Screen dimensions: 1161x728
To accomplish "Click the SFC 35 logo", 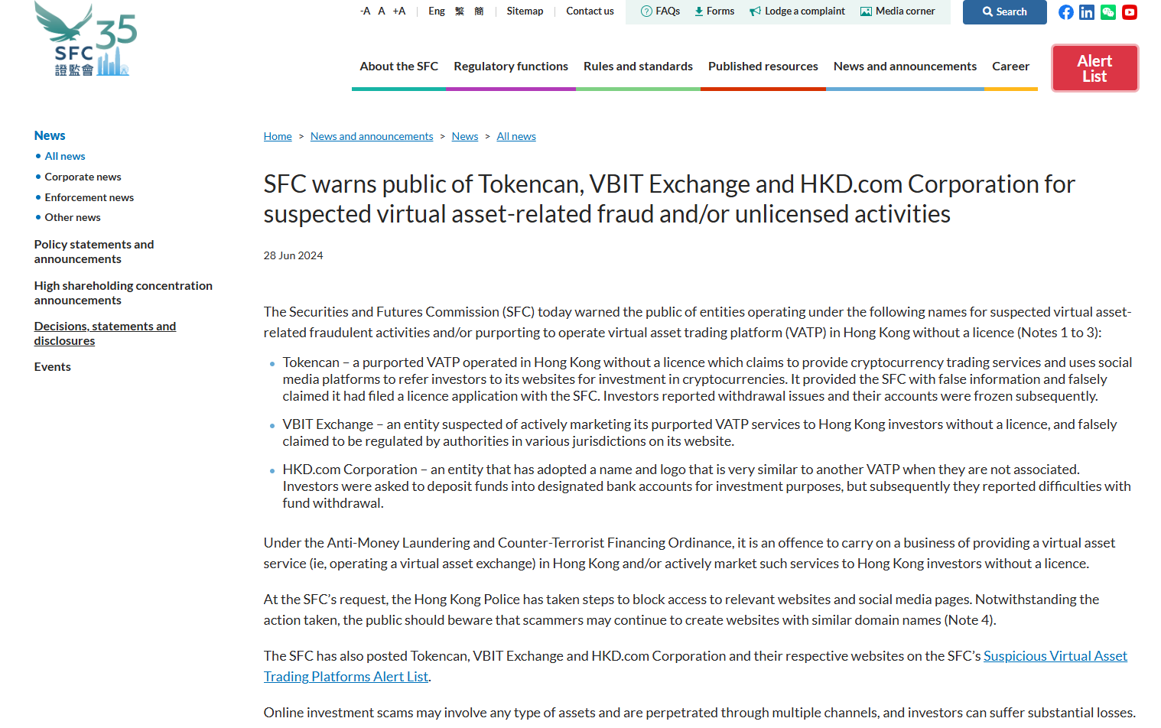I will coord(86,40).
